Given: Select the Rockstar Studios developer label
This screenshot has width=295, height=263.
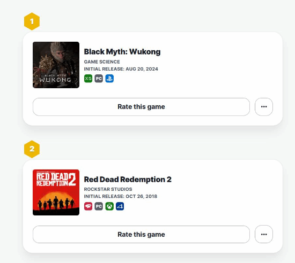Looking at the screenshot, I should coord(108,189).
